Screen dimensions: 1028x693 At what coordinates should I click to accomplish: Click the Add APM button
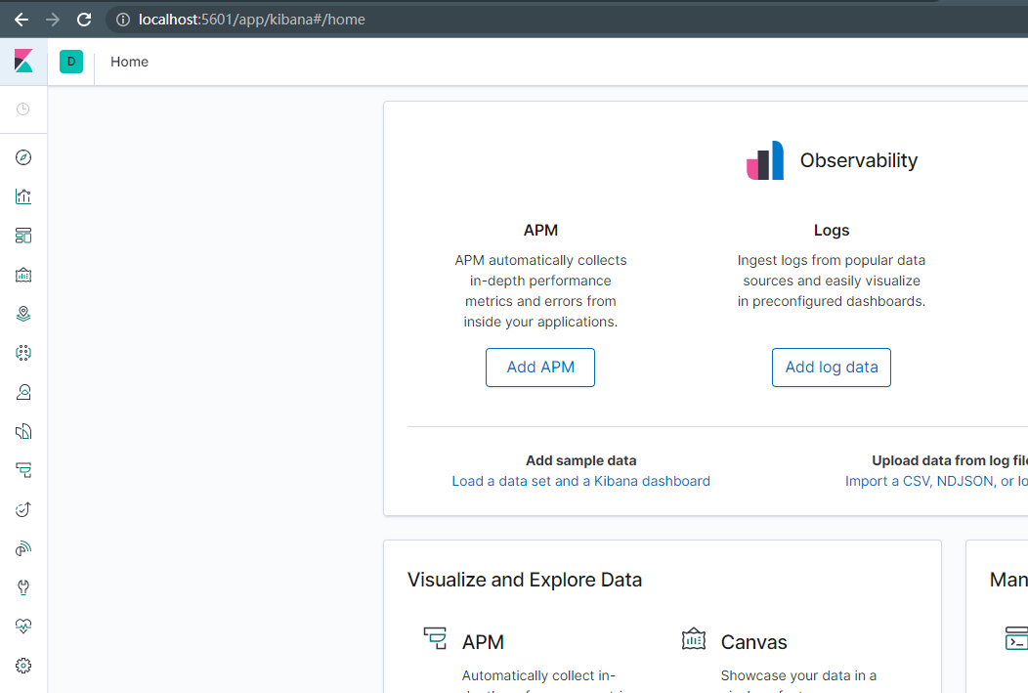tap(540, 368)
